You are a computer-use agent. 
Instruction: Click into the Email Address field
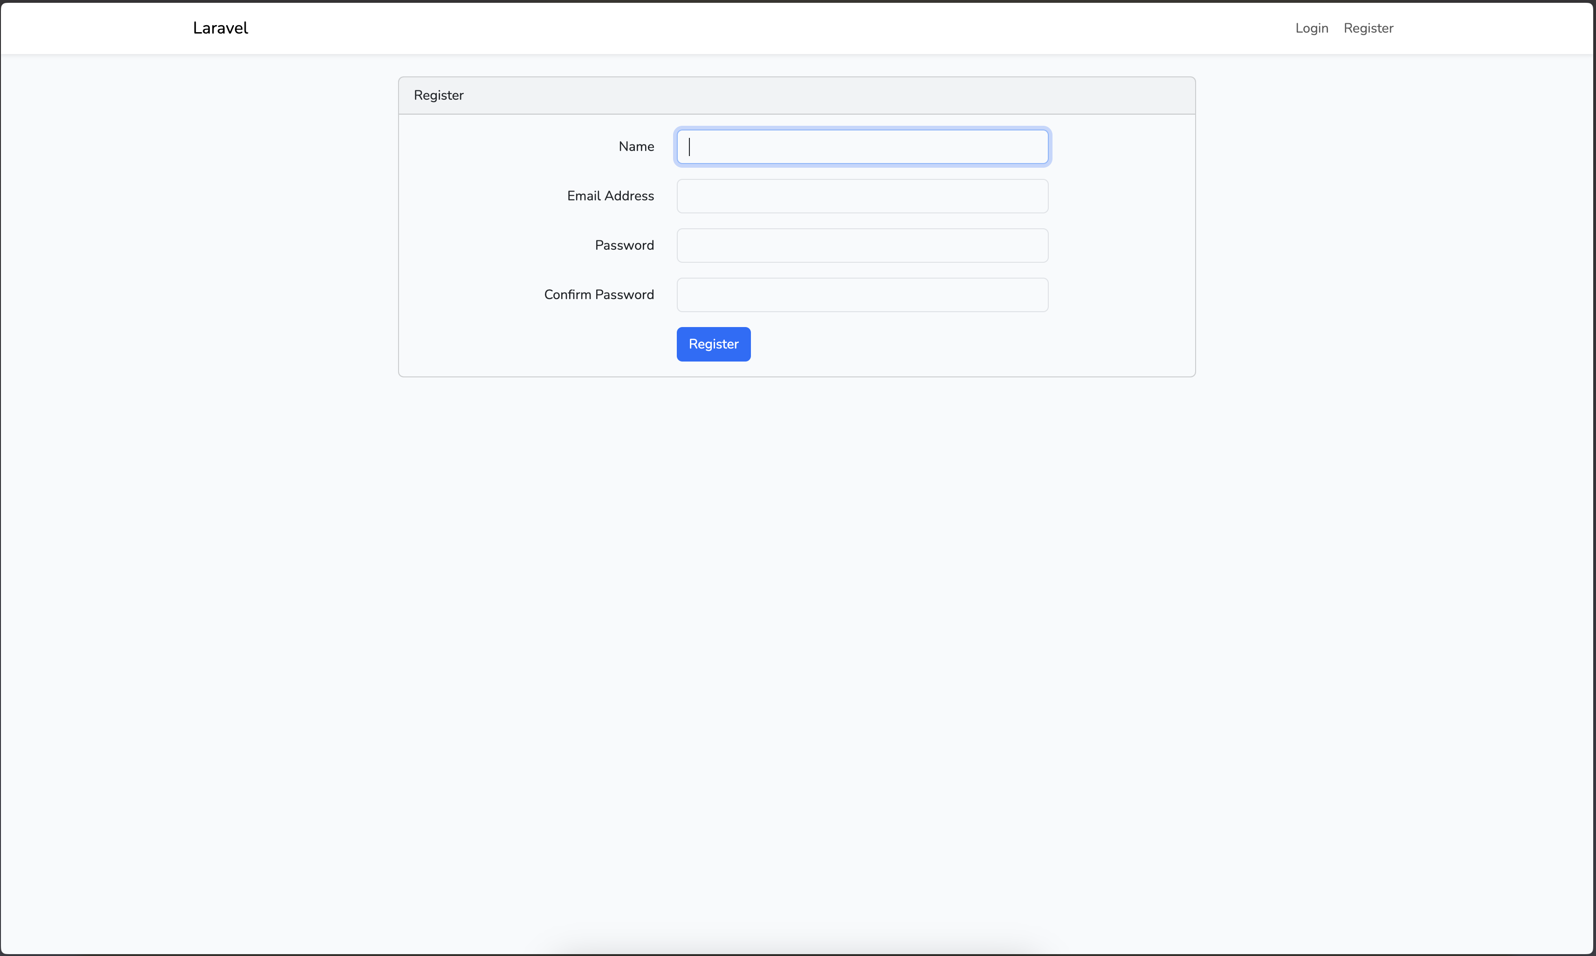862,196
